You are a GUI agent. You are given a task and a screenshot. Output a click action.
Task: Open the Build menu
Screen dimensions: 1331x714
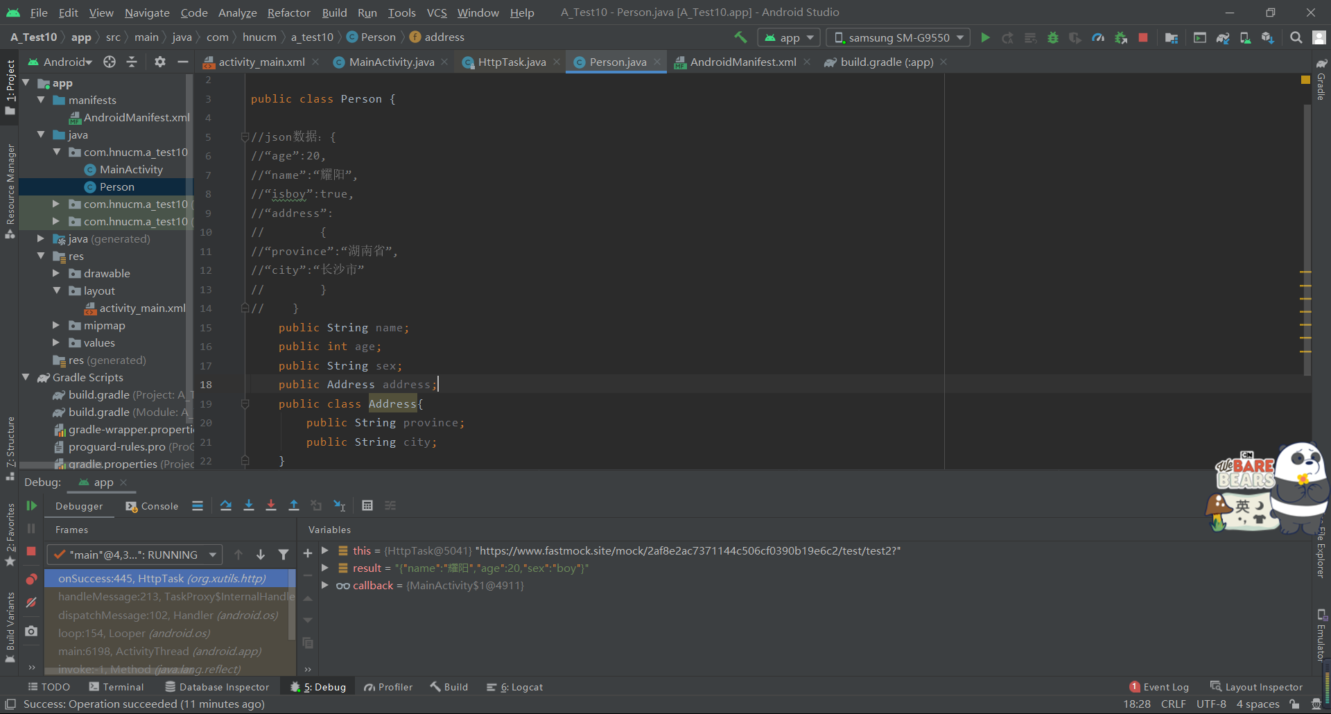coord(334,12)
